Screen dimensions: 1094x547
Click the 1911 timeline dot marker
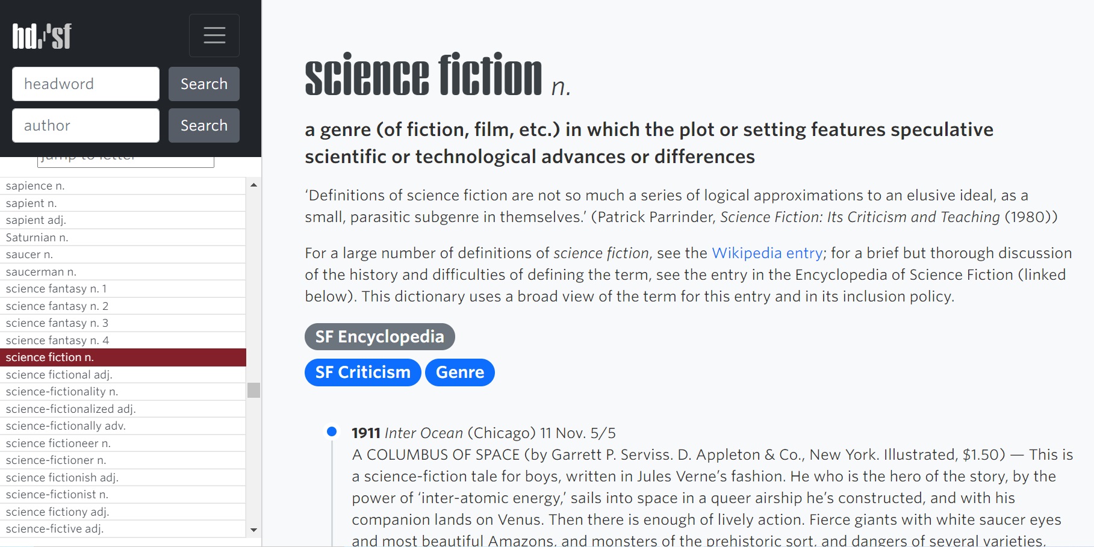[x=331, y=431]
